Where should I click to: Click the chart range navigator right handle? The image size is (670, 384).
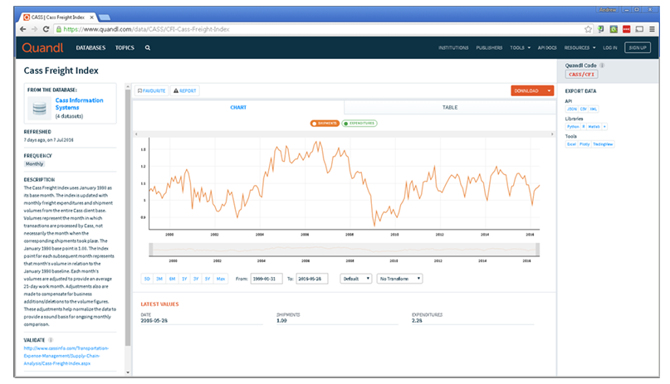537,250
